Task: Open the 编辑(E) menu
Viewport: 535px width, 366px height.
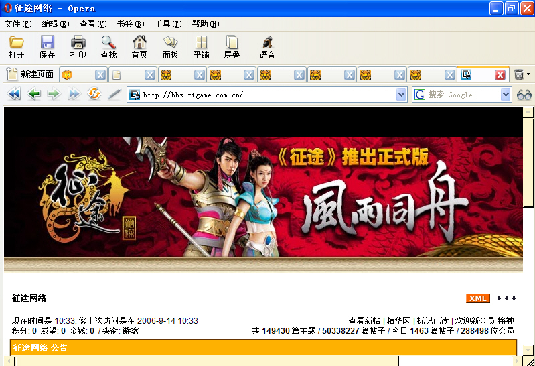Action: pos(56,24)
